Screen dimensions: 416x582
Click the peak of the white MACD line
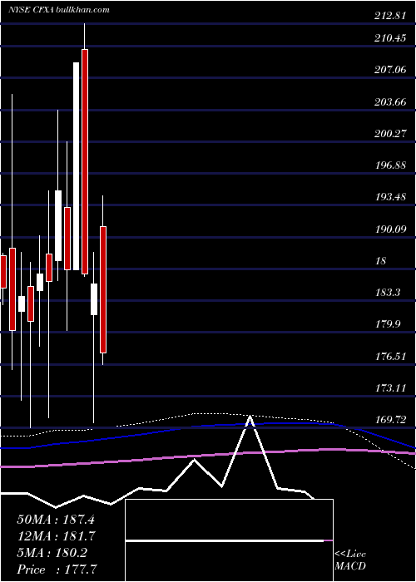[x=250, y=417]
